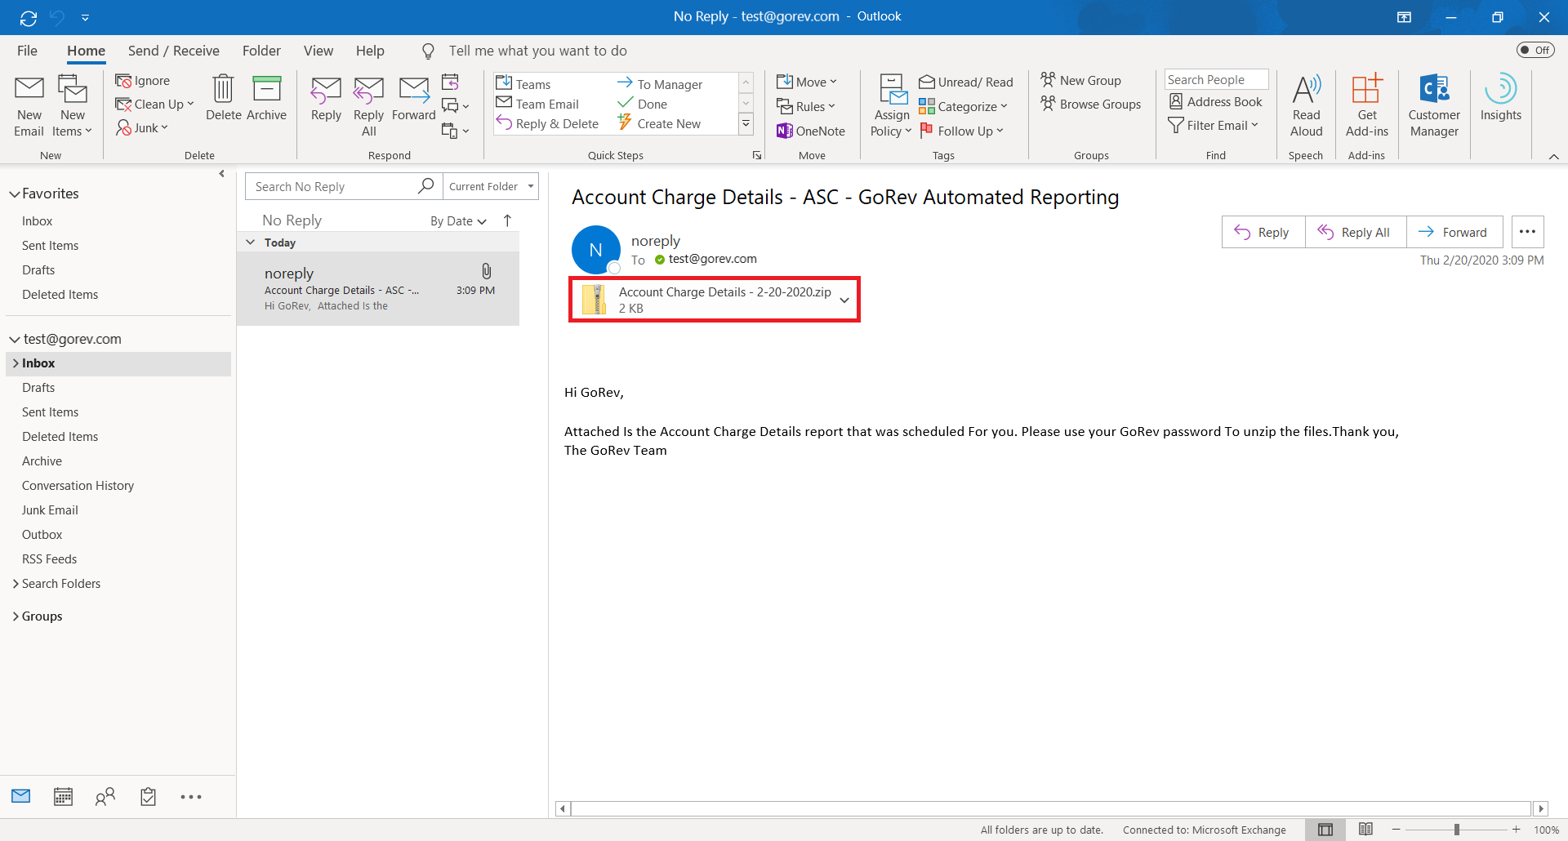Collapse the Today message group
The width and height of the screenshot is (1568, 841).
[x=251, y=243]
